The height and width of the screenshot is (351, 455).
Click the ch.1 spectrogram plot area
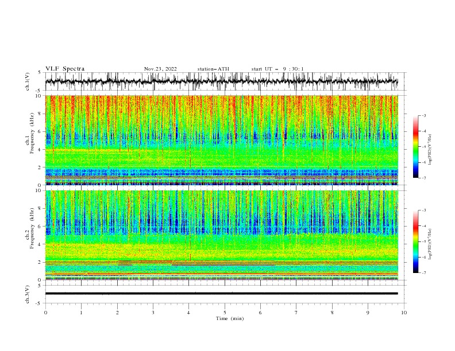222,140
